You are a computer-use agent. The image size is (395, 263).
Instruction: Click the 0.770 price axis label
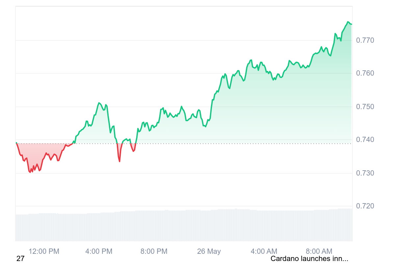(365, 40)
